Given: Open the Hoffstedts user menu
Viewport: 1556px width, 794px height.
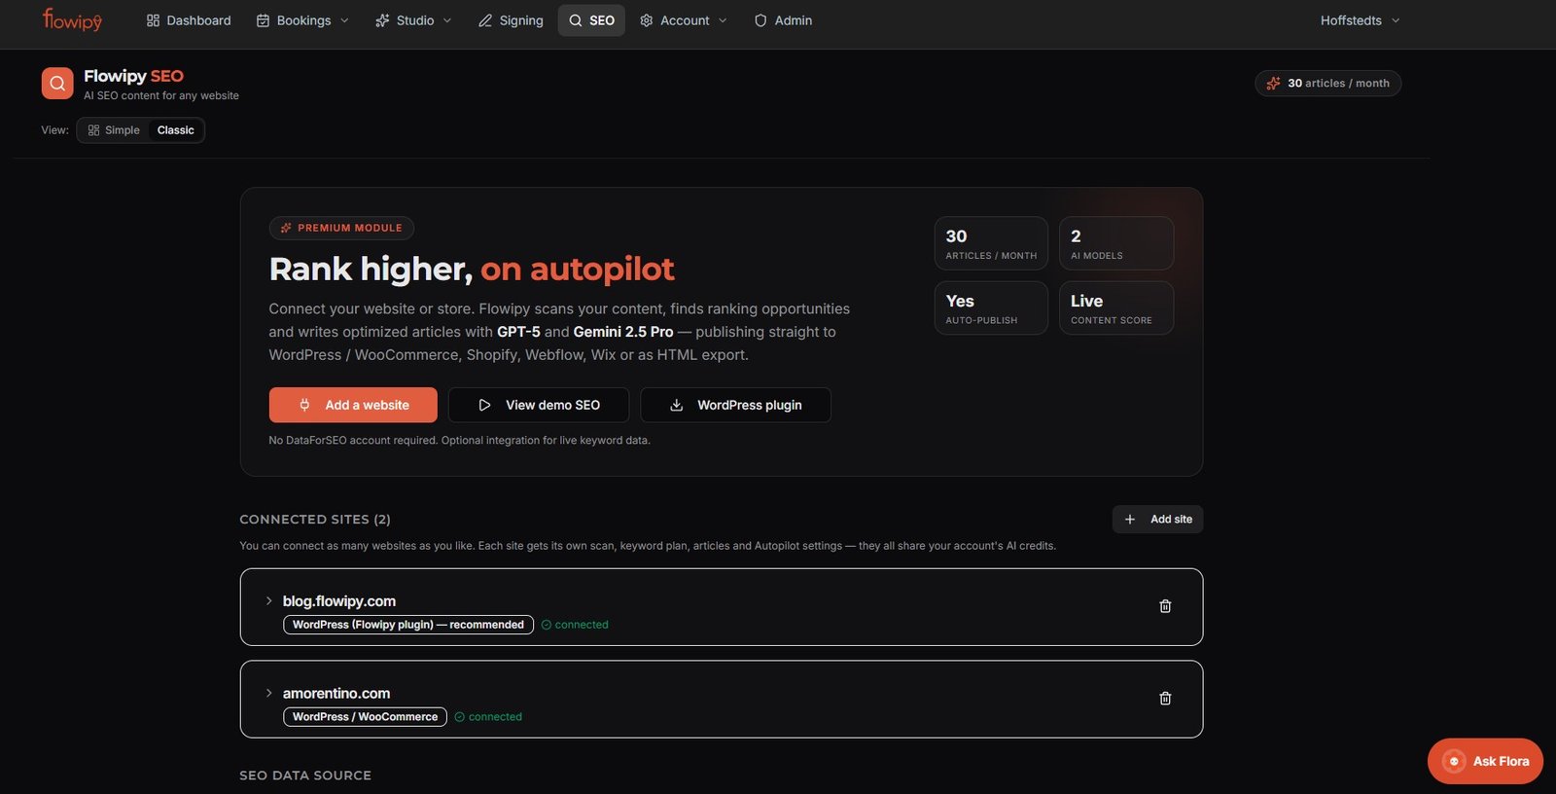Looking at the screenshot, I should [x=1360, y=20].
